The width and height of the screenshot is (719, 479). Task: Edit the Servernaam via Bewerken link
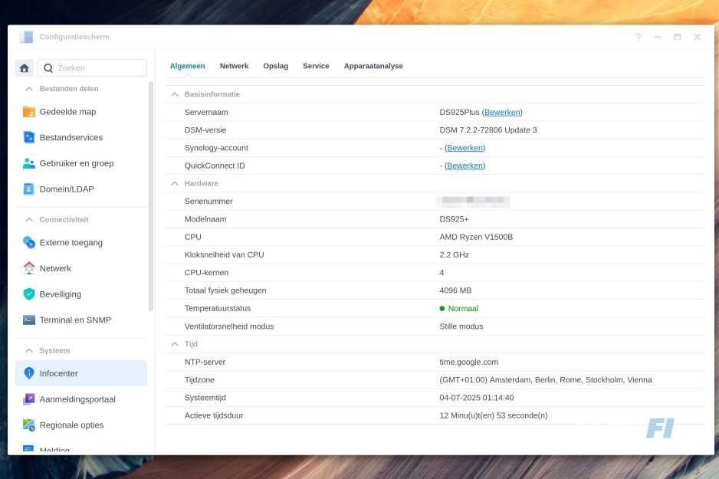(x=502, y=113)
